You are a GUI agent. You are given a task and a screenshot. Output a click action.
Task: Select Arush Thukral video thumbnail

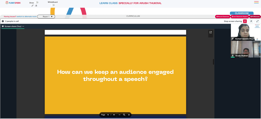(x=246, y=49)
